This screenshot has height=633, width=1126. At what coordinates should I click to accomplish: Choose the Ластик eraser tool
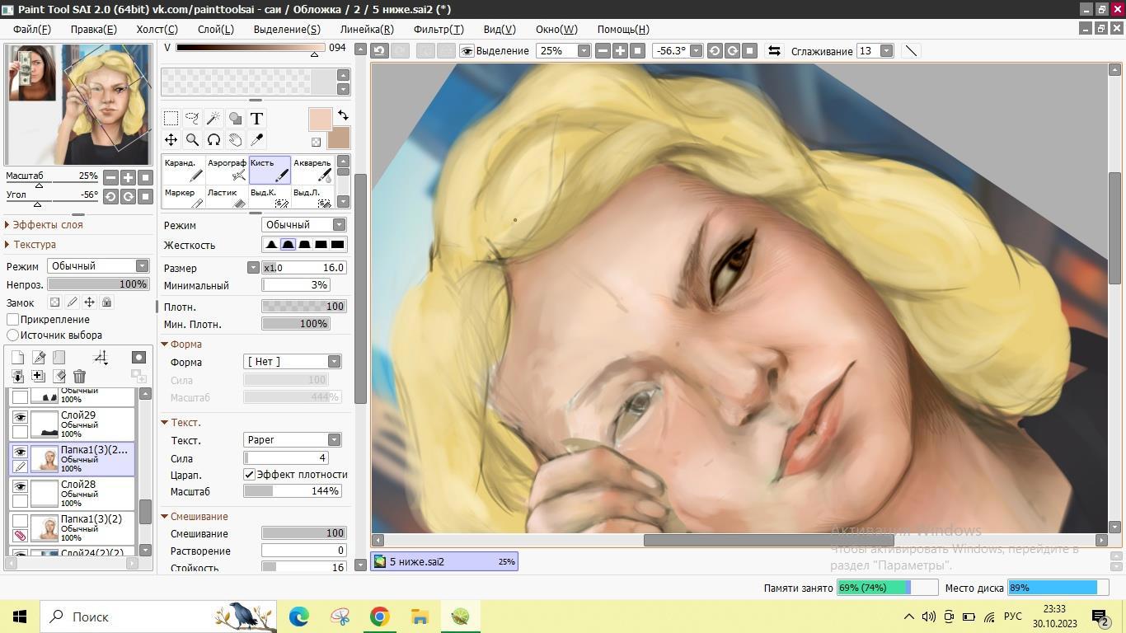click(x=227, y=198)
